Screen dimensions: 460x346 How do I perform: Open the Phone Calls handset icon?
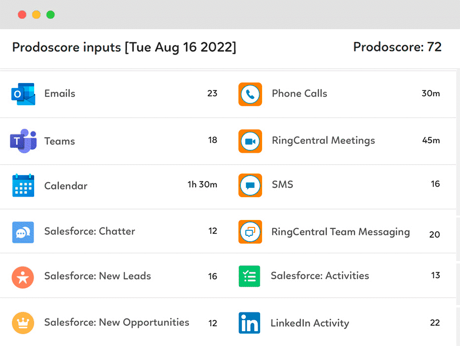[x=250, y=94]
